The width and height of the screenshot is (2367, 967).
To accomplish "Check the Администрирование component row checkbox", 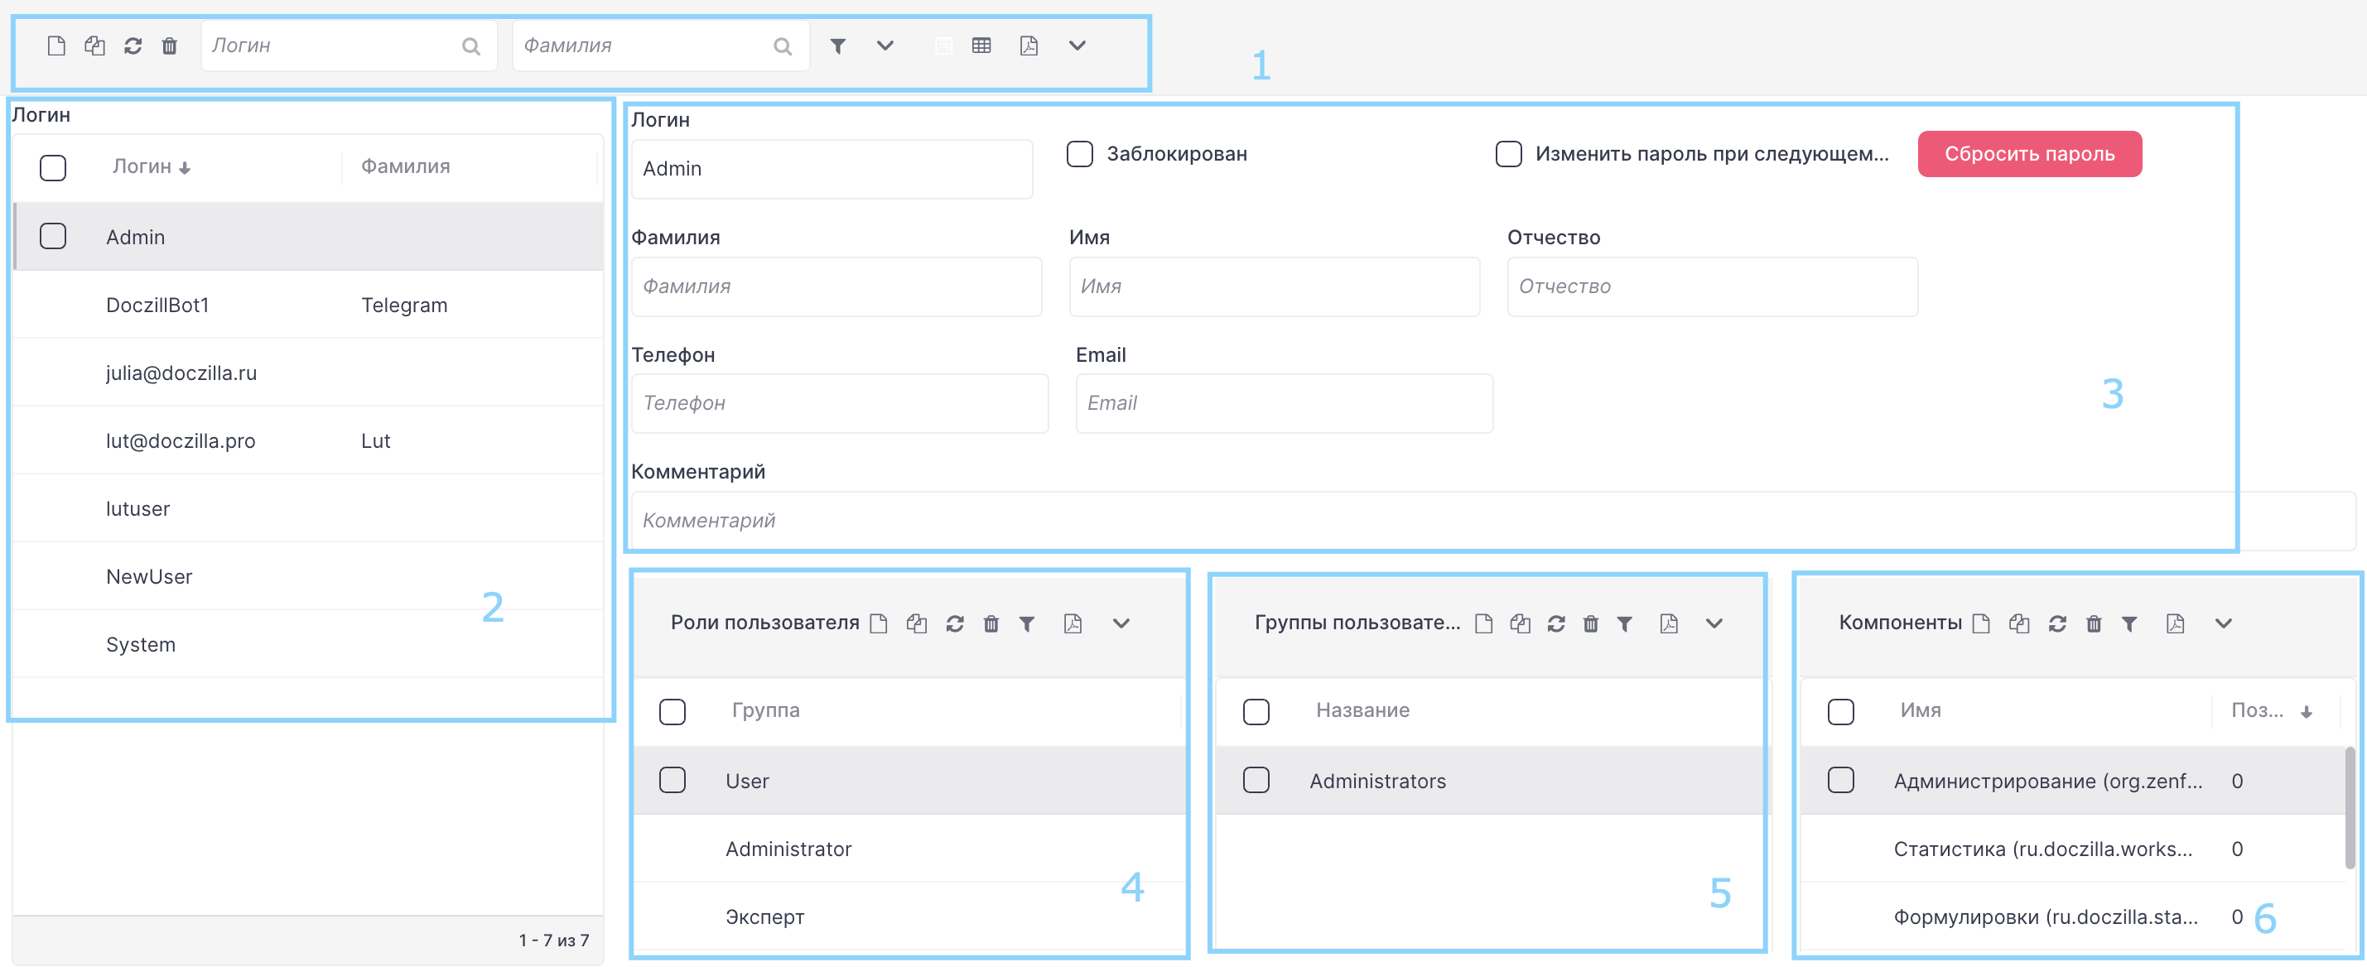I will [x=1840, y=780].
